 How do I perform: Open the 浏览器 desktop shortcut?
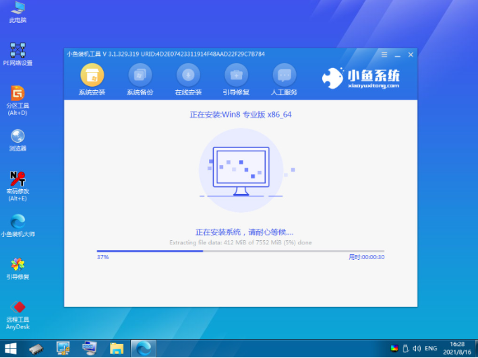coord(18,139)
